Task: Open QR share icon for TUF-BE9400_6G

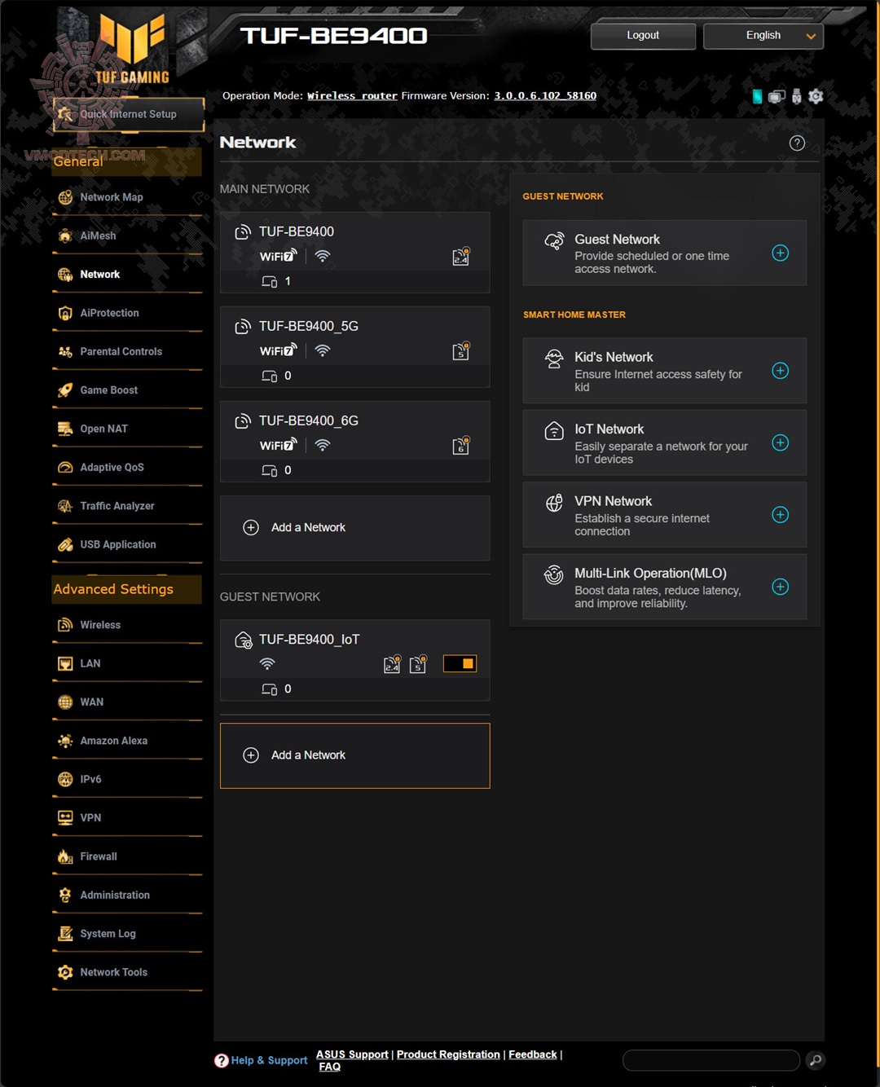Action: pyautogui.click(x=460, y=447)
